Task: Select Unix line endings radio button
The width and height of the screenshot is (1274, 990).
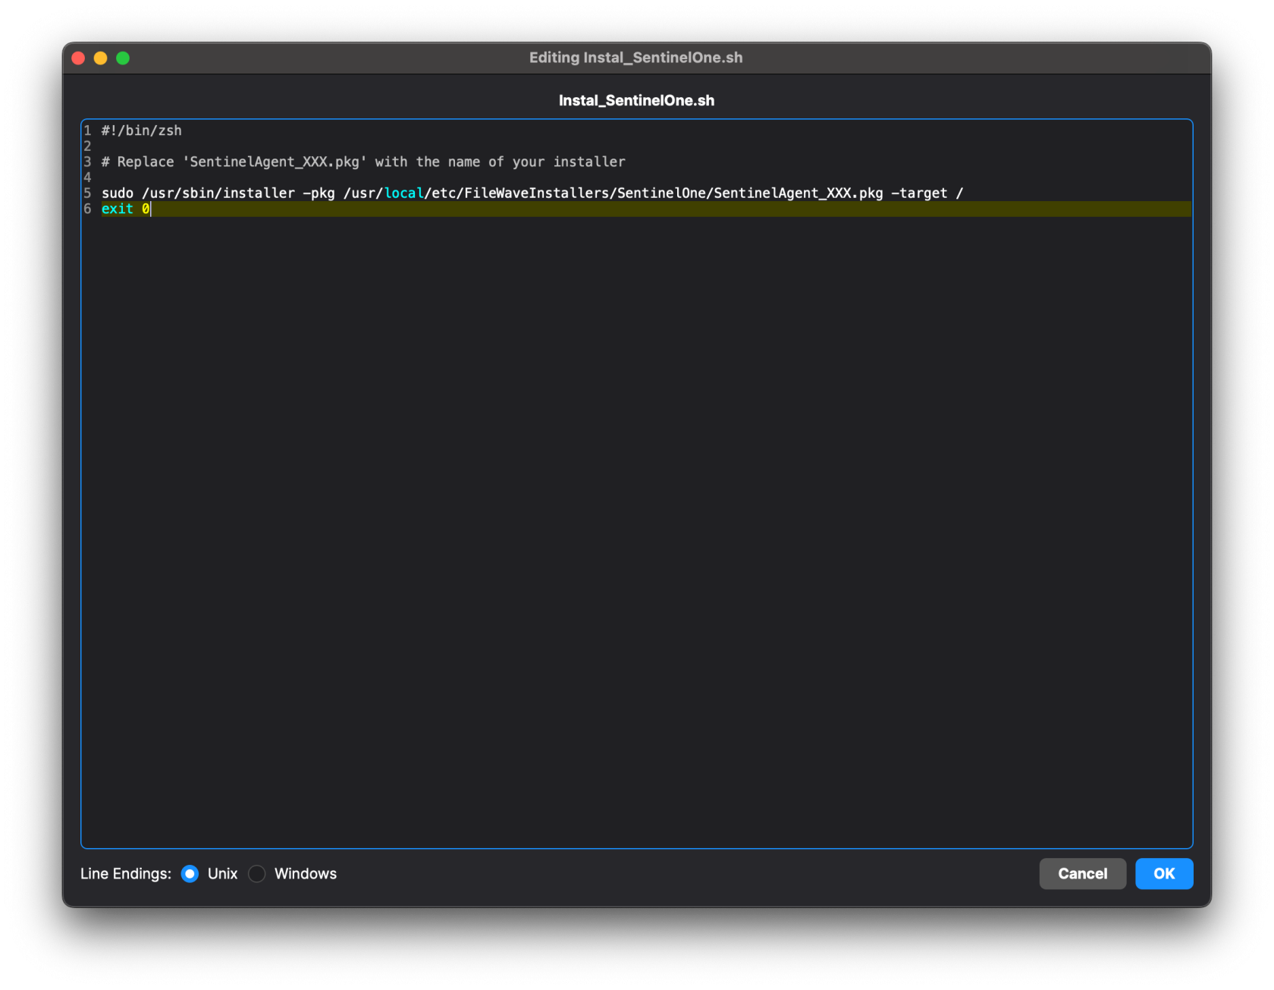Action: click(x=190, y=874)
